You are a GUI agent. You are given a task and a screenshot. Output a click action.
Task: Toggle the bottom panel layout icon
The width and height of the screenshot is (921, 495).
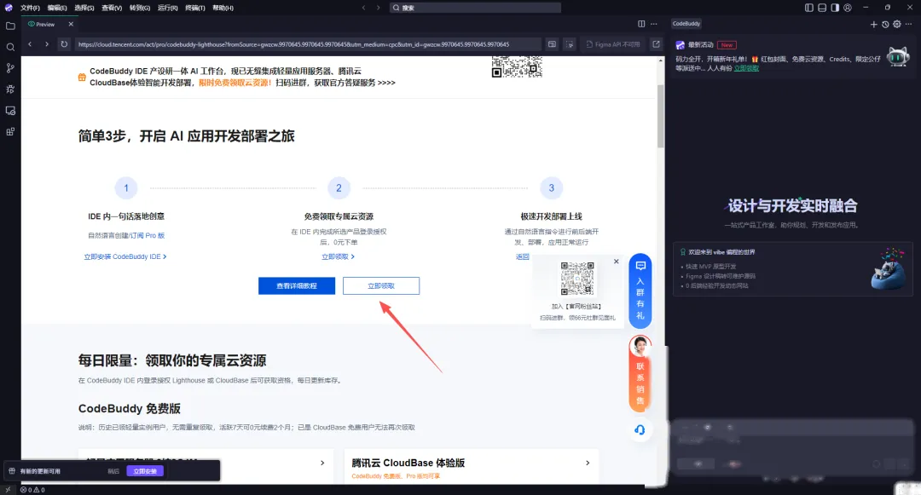pos(822,8)
